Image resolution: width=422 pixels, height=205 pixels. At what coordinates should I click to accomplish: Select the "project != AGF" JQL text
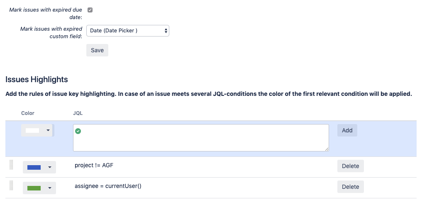click(x=94, y=165)
